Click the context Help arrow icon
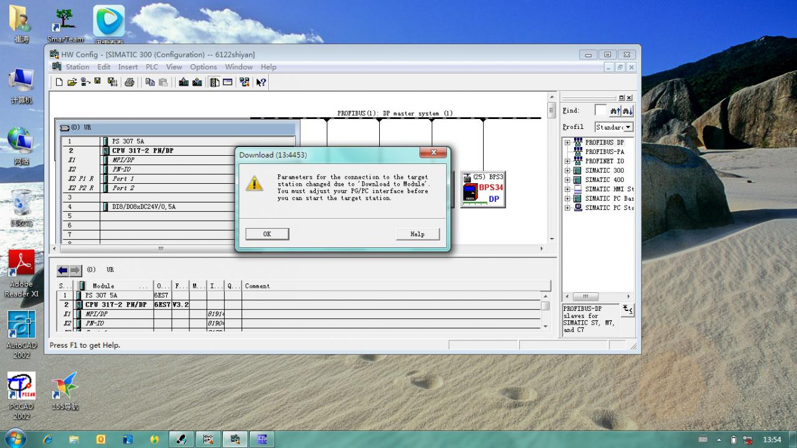 [262, 82]
